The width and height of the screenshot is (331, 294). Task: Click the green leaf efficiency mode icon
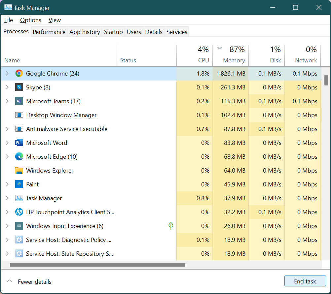pyautogui.click(x=171, y=226)
